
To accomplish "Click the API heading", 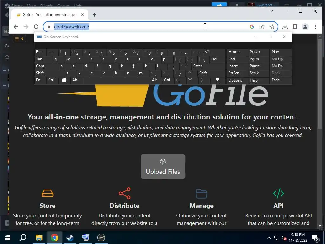I will tap(279, 206).
